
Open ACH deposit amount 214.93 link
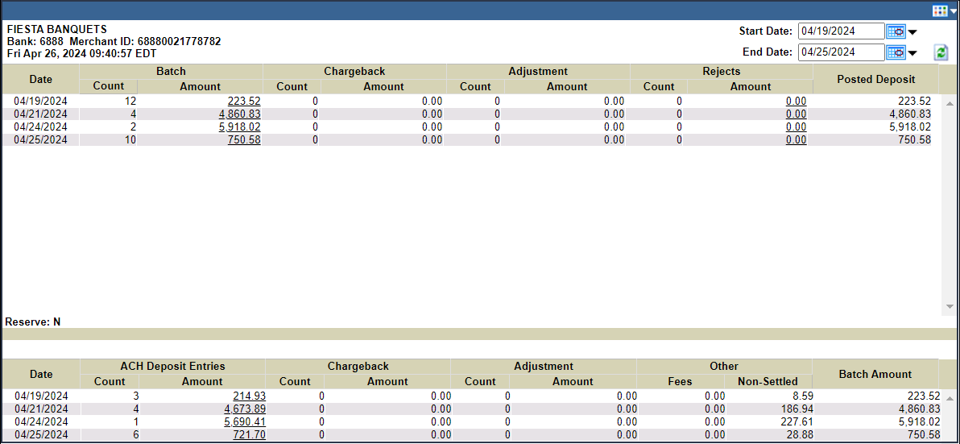click(x=249, y=396)
